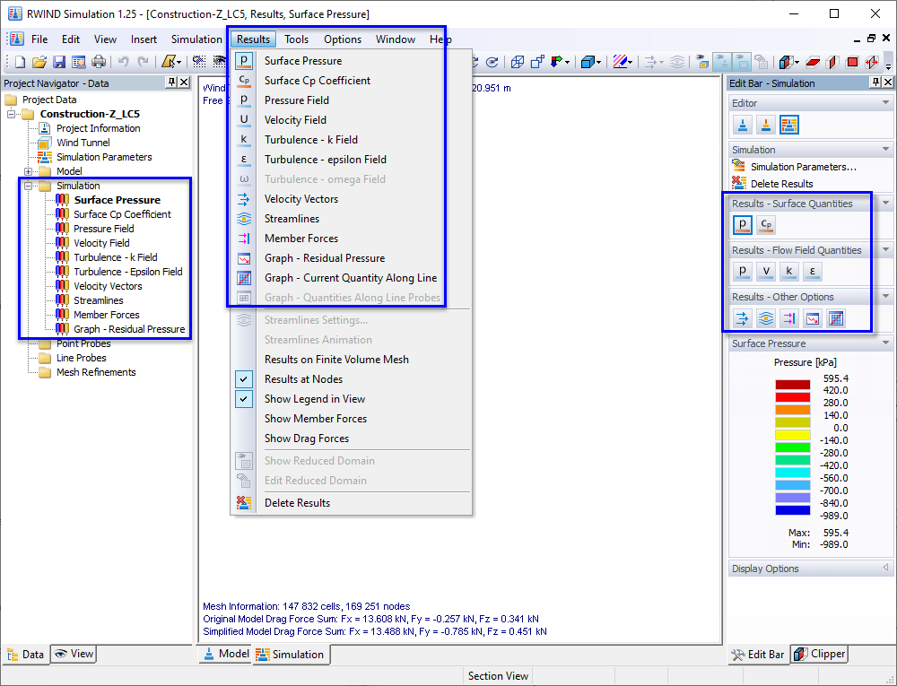
Task: Click the red square section toolbar icon
Action: (x=852, y=62)
